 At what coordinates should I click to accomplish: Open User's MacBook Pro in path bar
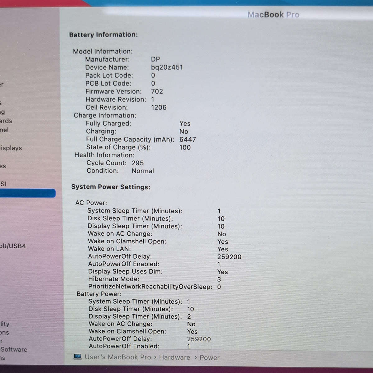click(118, 357)
